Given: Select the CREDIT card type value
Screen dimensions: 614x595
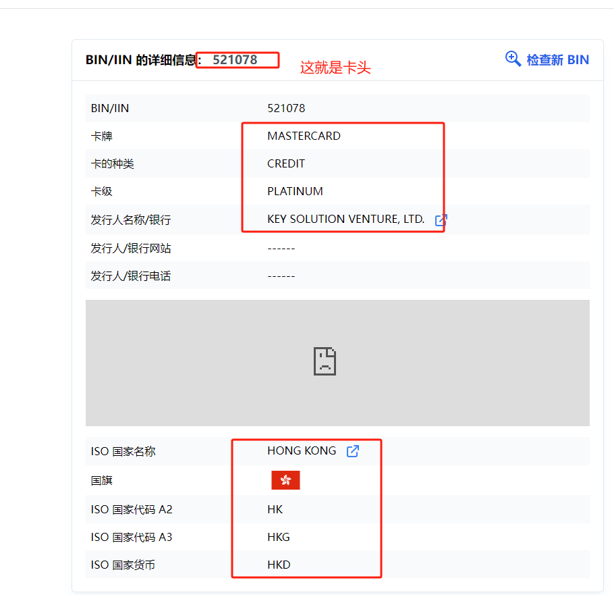Looking at the screenshot, I should click(287, 163).
